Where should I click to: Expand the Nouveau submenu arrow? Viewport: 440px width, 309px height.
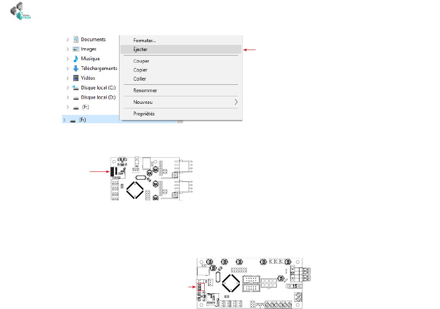click(236, 102)
